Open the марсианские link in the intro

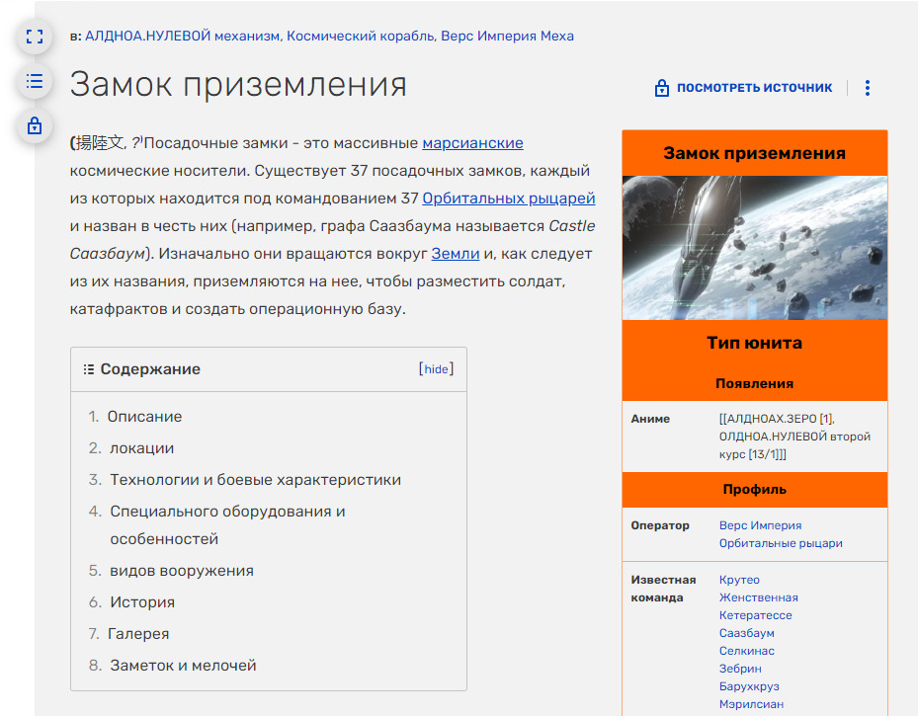(472, 143)
